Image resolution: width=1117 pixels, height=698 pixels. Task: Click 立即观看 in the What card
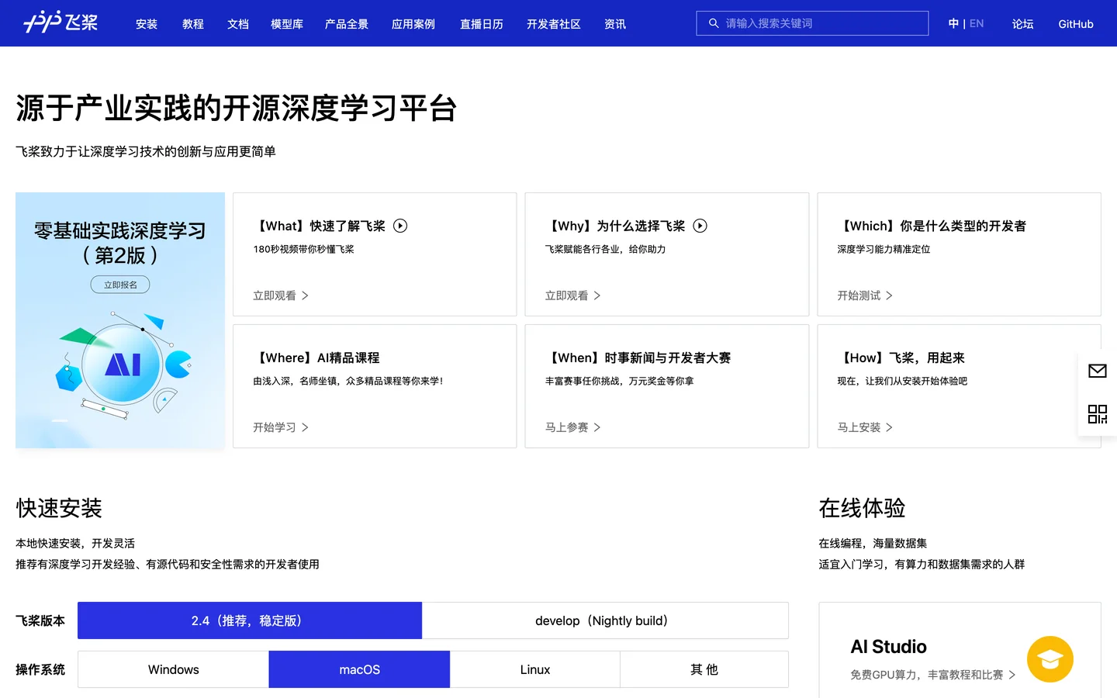[275, 295]
